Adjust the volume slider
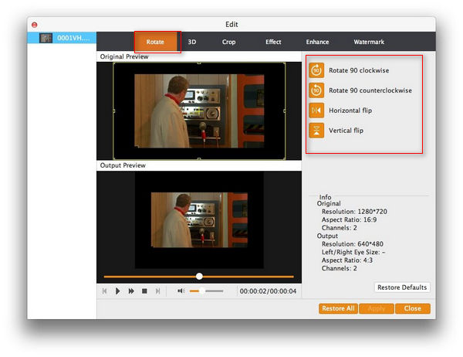This screenshot has width=463, height=357. click(206, 291)
